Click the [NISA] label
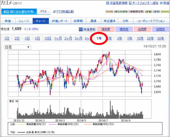 click(165, 11)
